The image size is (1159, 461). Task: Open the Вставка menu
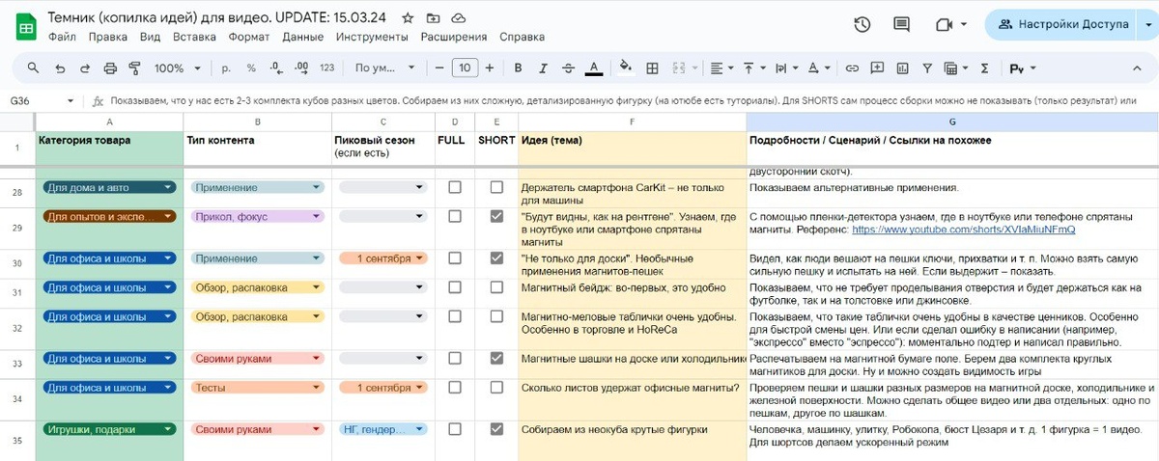point(194,37)
